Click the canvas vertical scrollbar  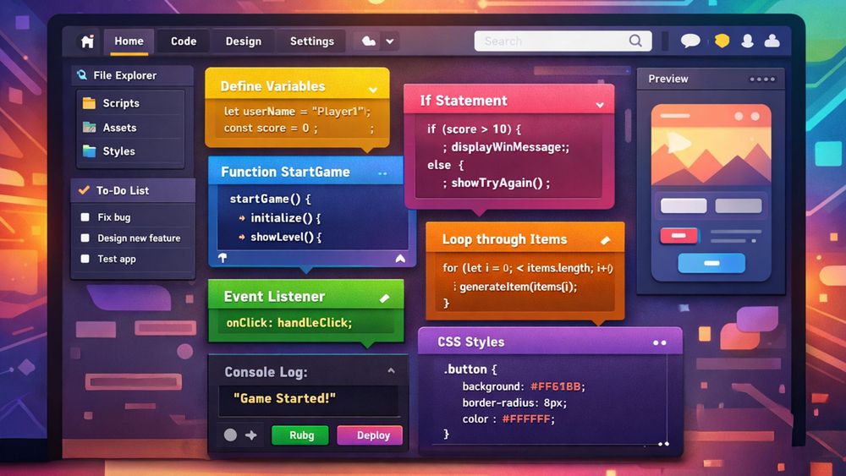tap(628, 126)
